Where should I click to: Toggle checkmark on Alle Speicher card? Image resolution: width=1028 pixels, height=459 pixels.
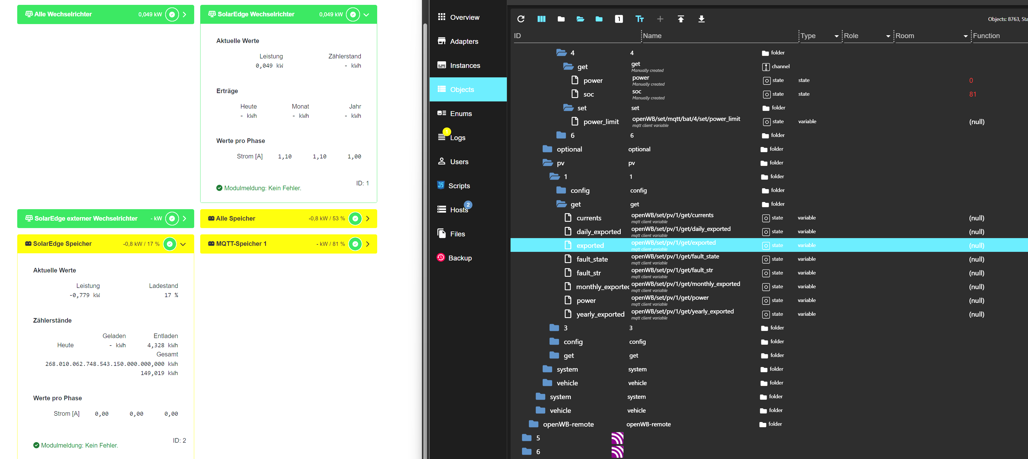[355, 219]
